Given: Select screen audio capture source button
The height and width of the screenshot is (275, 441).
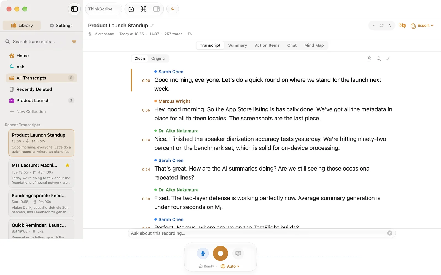Looking at the screenshot, I should click(x=238, y=253).
